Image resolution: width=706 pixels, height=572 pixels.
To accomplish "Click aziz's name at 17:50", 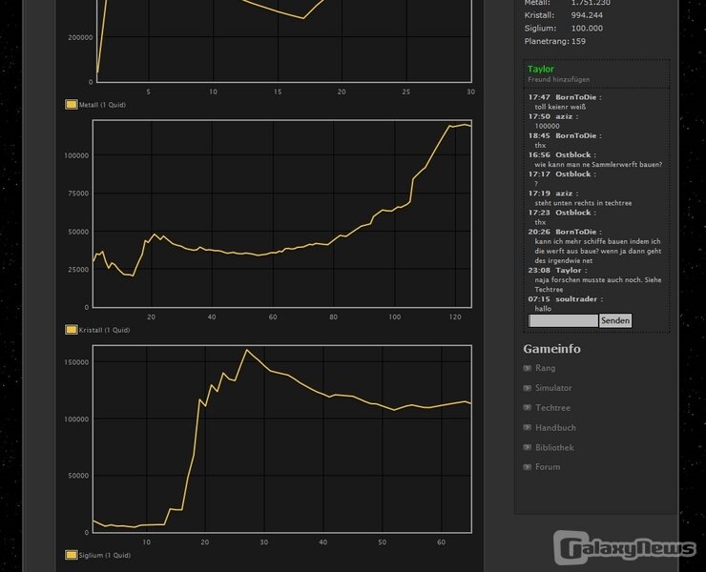I will 566,116.
